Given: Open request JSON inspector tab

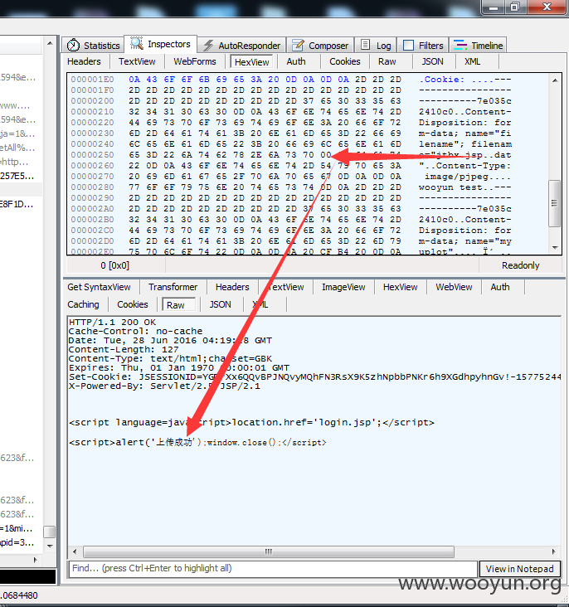Looking at the screenshot, I should point(433,61).
